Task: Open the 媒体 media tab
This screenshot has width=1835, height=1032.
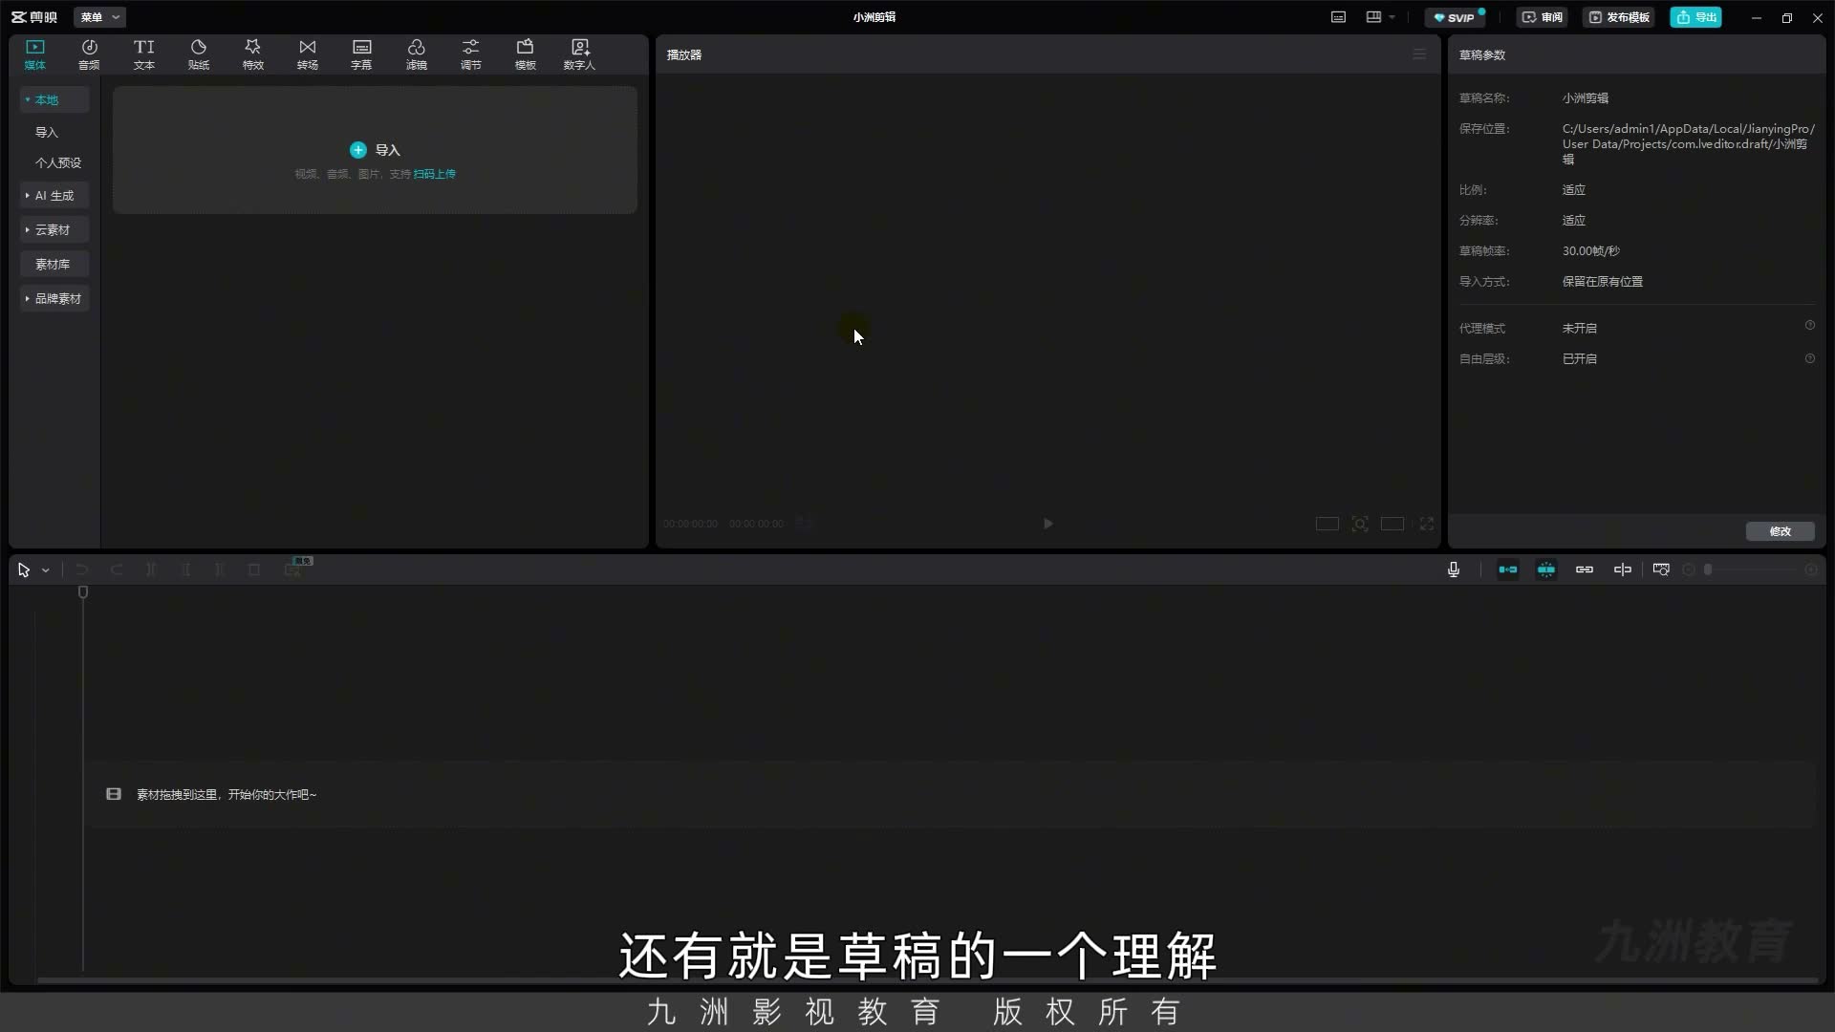Action: pyautogui.click(x=35, y=54)
